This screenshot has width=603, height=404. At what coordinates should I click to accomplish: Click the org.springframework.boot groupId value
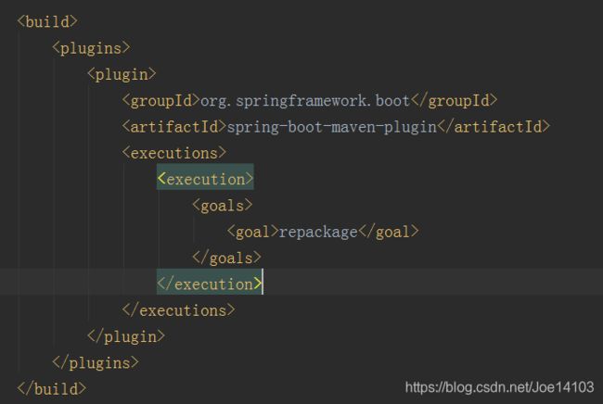click(x=305, y=101)
